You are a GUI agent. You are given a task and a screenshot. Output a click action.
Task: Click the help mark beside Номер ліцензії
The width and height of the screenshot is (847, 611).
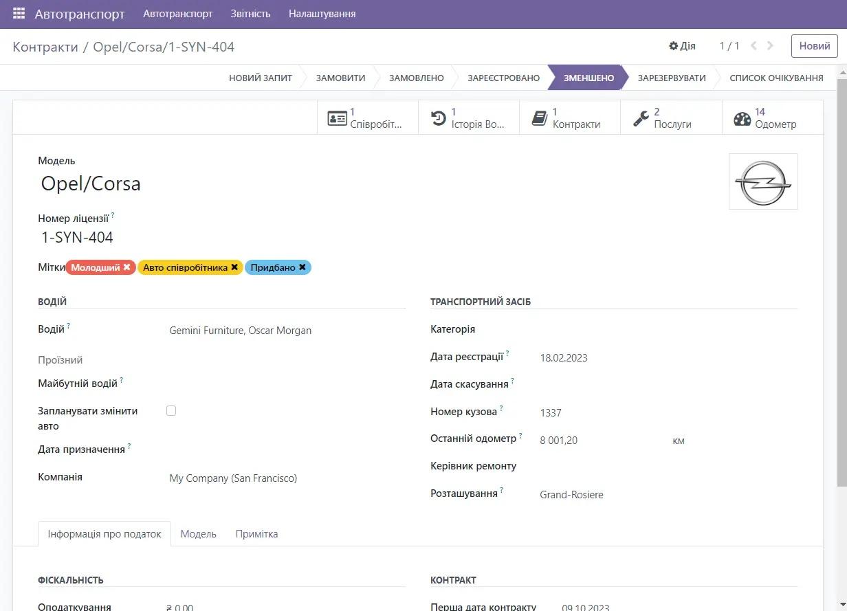click(113, 215)
